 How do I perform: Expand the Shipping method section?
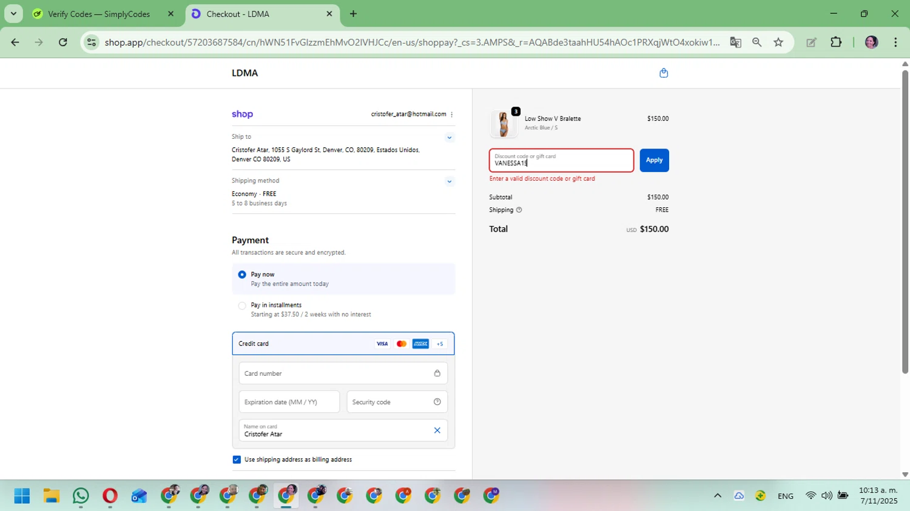(x=450, y=181)
